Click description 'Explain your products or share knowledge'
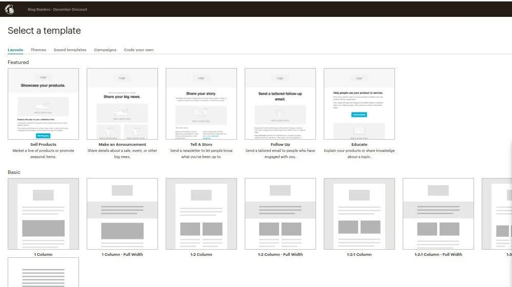512x287 pixels. click(x=360, y=151)
